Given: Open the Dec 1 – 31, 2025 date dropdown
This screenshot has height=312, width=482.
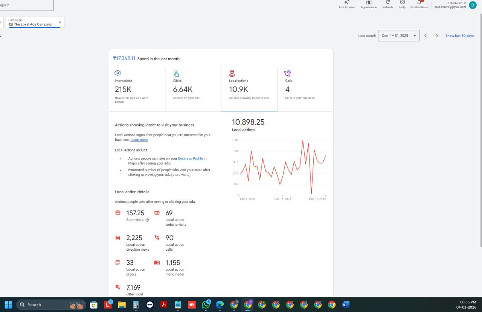Looking at the screenshot, I should pyautogui.click(x=398, y=35).
